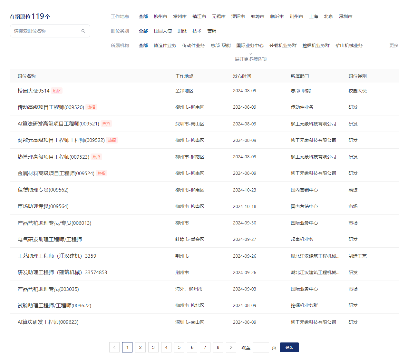Open job 试验助理工程师/工程师(009622)

click(54, 306)
